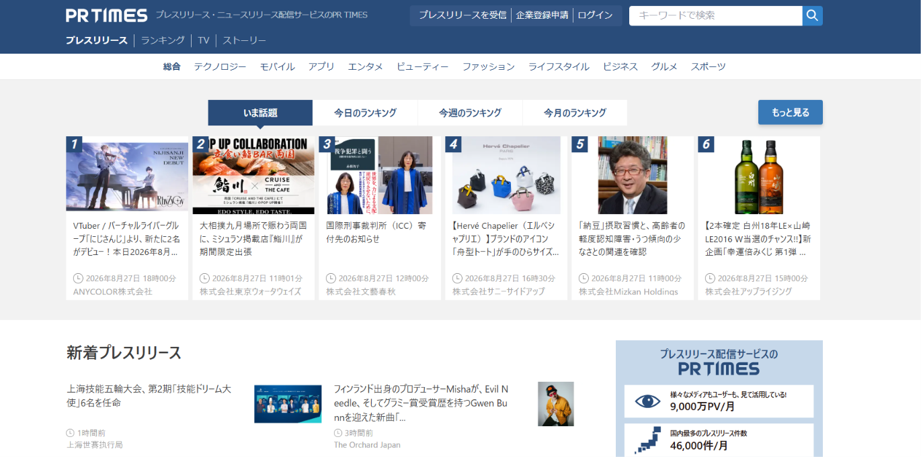Select the ランキング header tab
This screenshot has width=921, height=457.
(163, 40)
